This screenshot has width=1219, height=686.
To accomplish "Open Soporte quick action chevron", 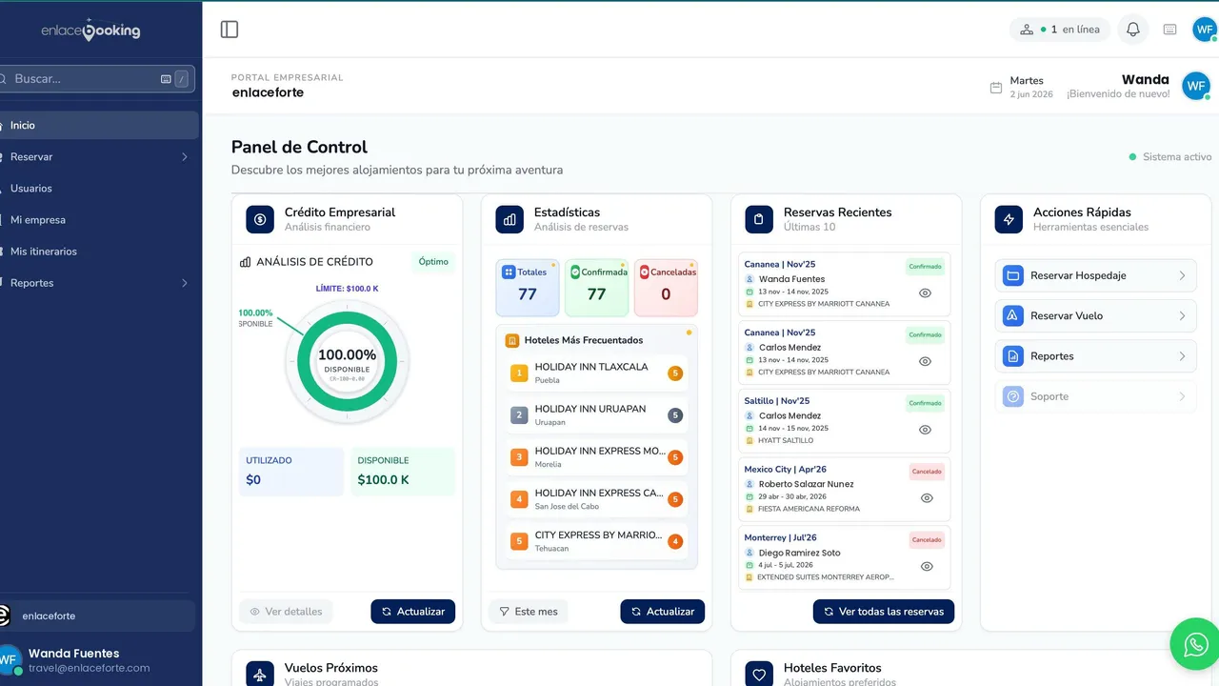I will (x=1182, y=396).
